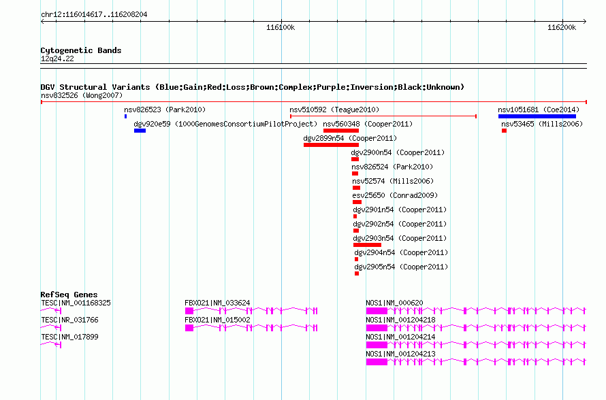Click the 116200k ruler tick label
The height and width of the screenshot is (400, 606).
[562, 27]
